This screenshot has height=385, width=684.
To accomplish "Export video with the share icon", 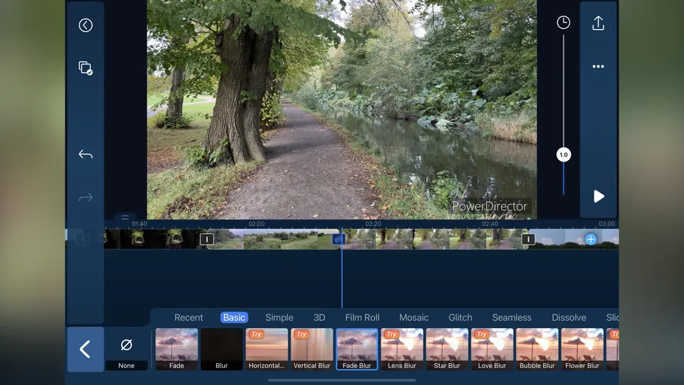I will coord(598,23).
